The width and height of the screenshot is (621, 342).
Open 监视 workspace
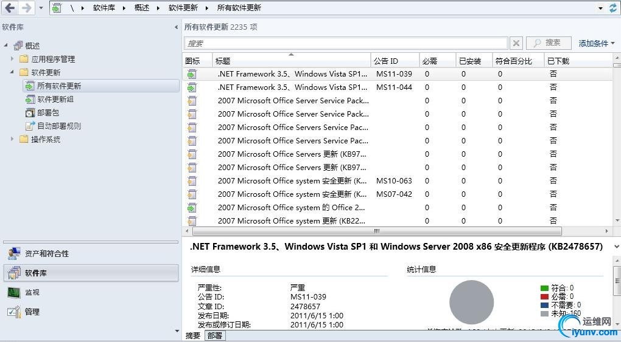[x=91, y=292]
